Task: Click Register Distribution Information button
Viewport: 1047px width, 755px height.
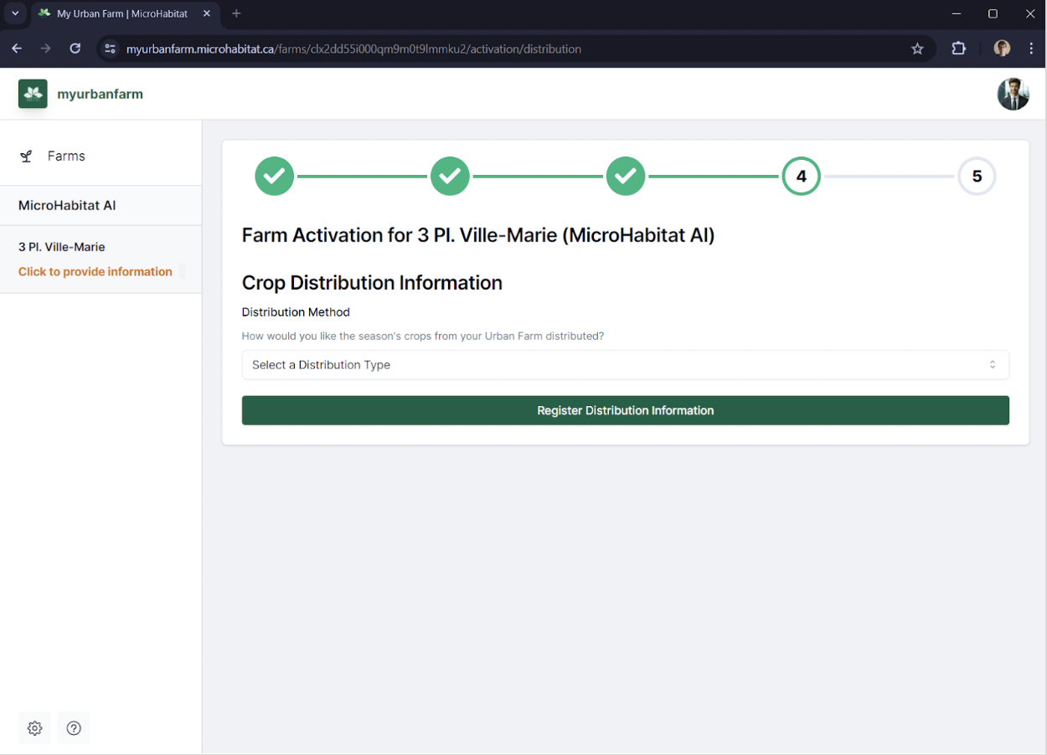Action: click(626, 410)
